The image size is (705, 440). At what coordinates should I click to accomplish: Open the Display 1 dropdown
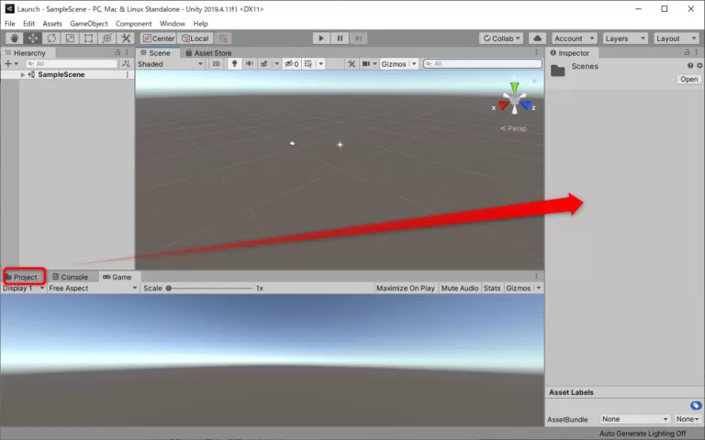(23, 288)
